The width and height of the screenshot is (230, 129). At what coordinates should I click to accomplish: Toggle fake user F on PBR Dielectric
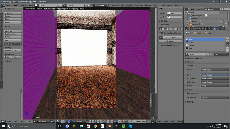(x=181, y=29)
